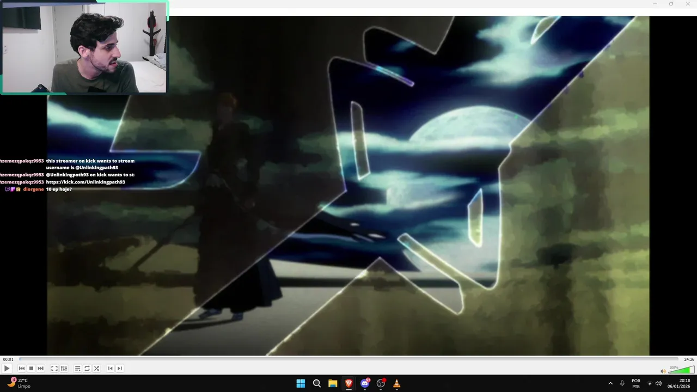697x392 pixels.
Task: Open the Windows Start menu
Action: (x=301, y=383)
